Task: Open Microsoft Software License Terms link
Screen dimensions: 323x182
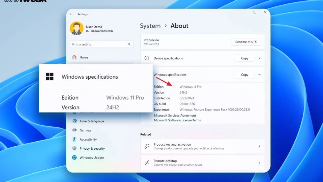Action: 177,120
